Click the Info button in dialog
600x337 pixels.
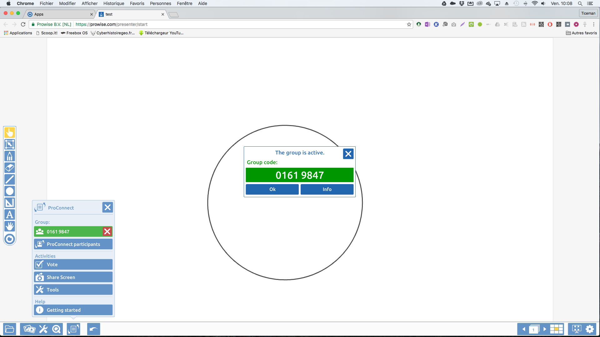coord(327,189)
